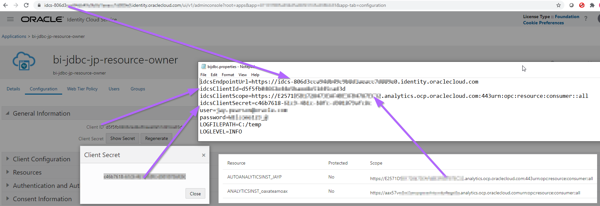
Task: Click the Oracle logo
Action: point(42,19)
